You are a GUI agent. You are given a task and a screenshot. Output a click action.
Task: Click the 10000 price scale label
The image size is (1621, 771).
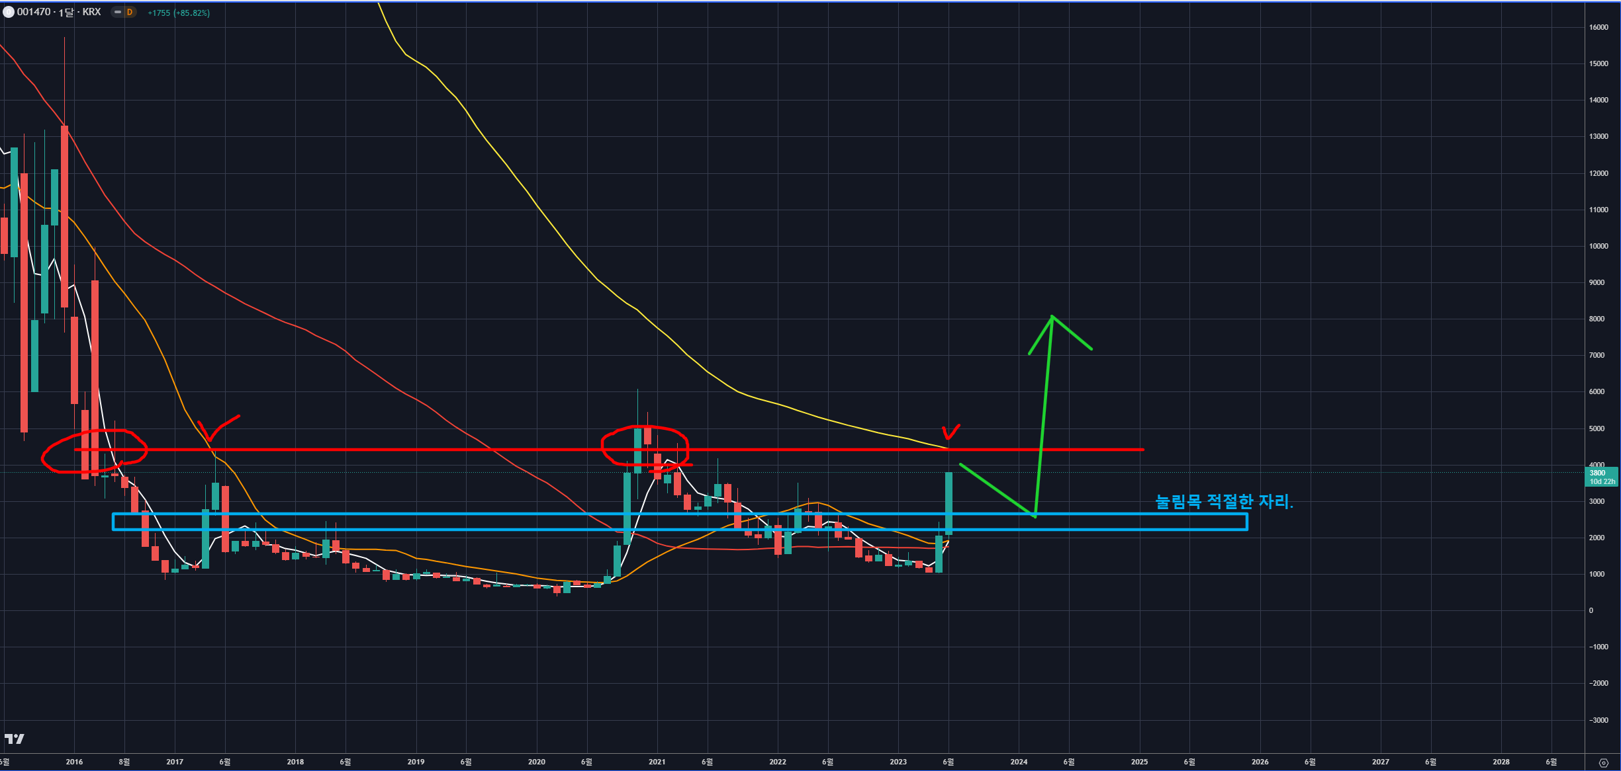pyautogui.click(x=1598, y=246)
